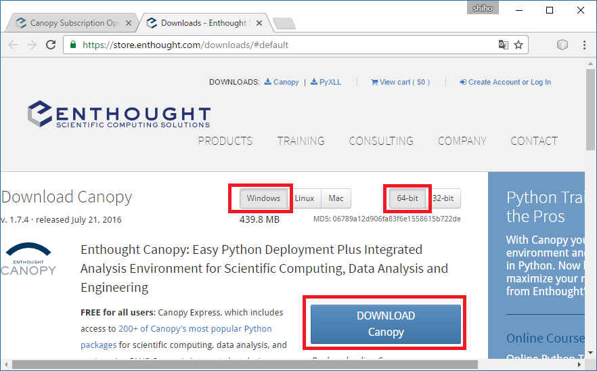Minimize the browser window
Image resolution: width=597 pixels, height=371 pixels.
(x=518, y=10)
